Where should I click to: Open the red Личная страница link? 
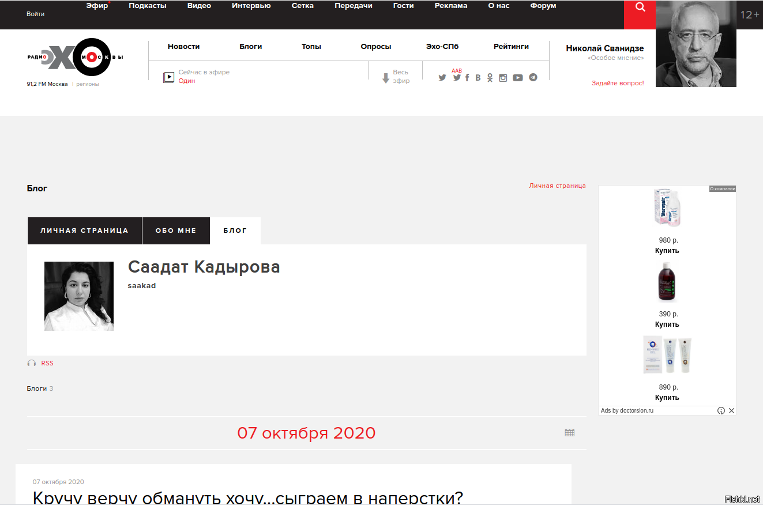[x=557, y=186]
